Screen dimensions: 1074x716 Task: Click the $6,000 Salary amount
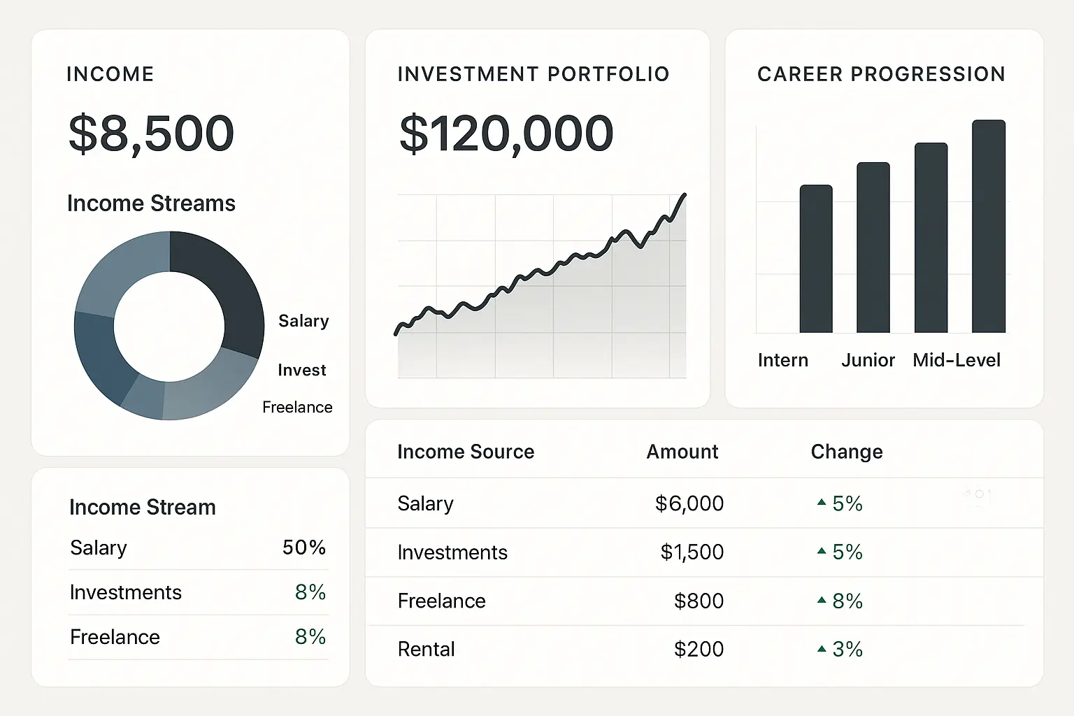pos(689,503)
